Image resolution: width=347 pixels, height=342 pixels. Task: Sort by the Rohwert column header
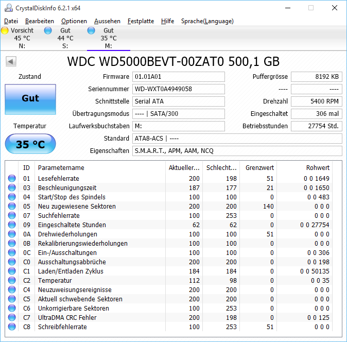(x=304, y=167)
